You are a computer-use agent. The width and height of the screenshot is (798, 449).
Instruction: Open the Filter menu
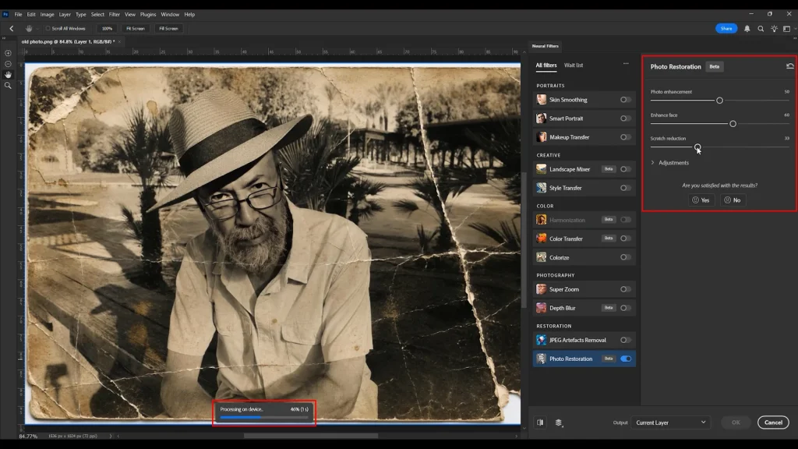[x=114, y=14]
